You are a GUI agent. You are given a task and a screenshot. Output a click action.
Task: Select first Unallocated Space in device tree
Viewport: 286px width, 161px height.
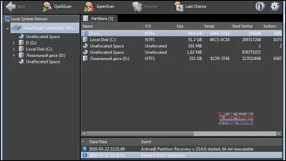(43, 37)
